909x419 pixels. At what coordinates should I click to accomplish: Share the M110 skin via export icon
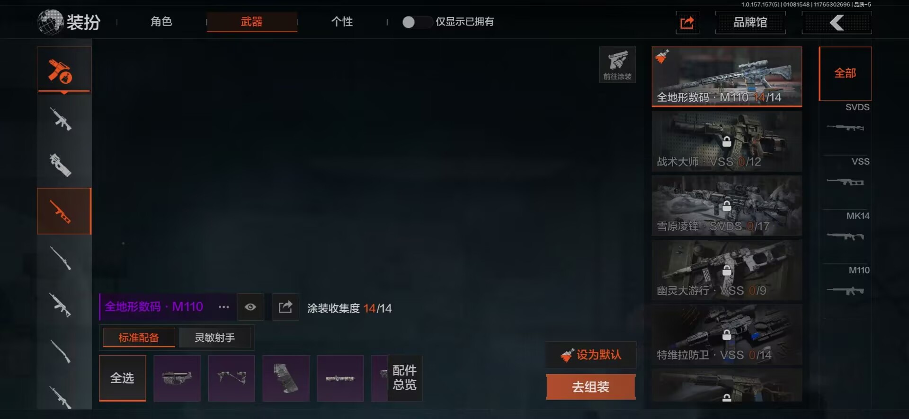tap(285, 307)
